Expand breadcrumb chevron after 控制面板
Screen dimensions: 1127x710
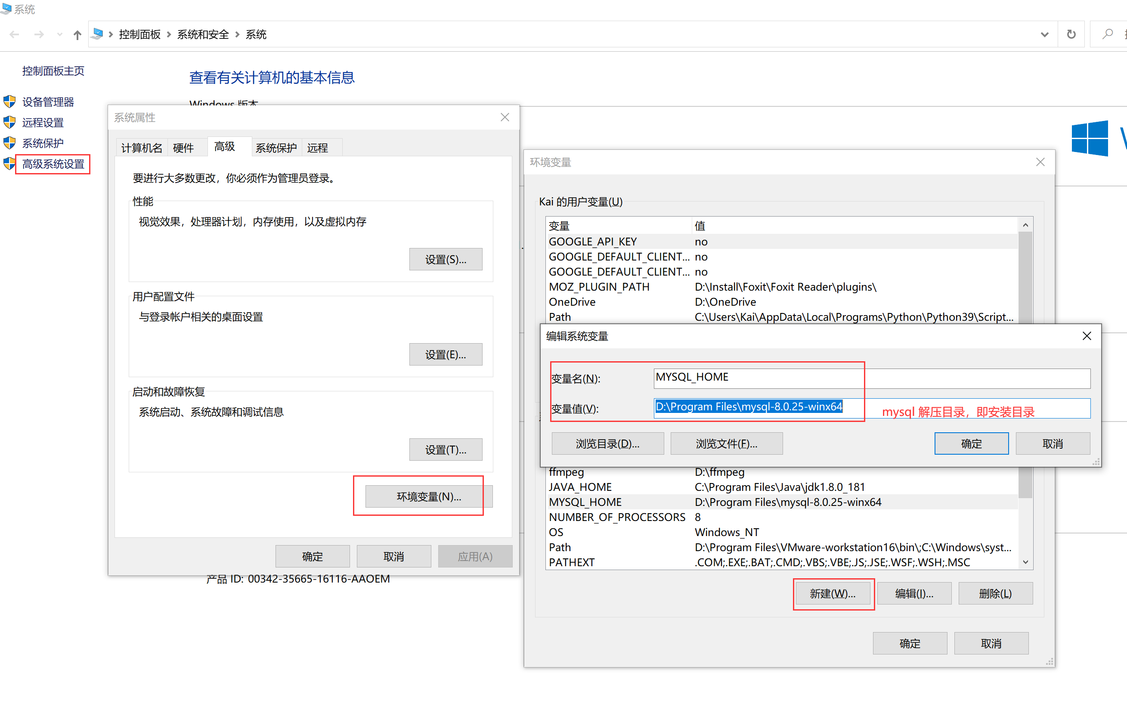tap(169, 34)
